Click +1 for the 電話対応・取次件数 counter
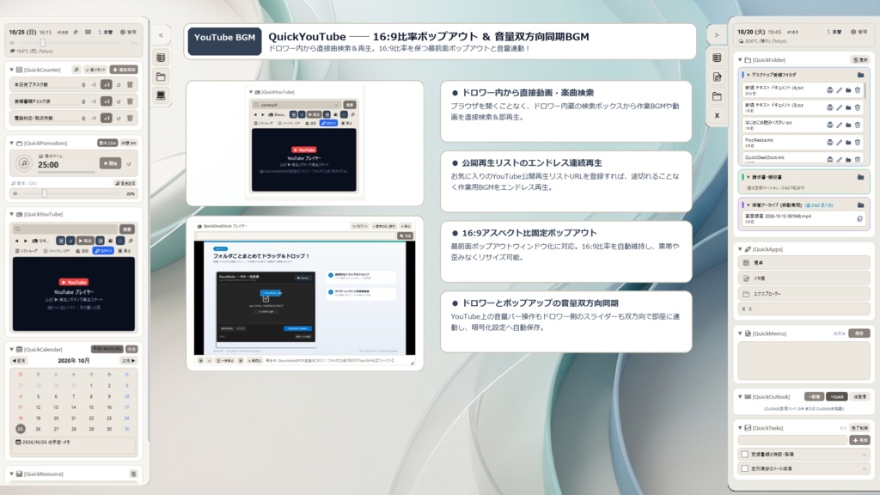 click(106, 119)
